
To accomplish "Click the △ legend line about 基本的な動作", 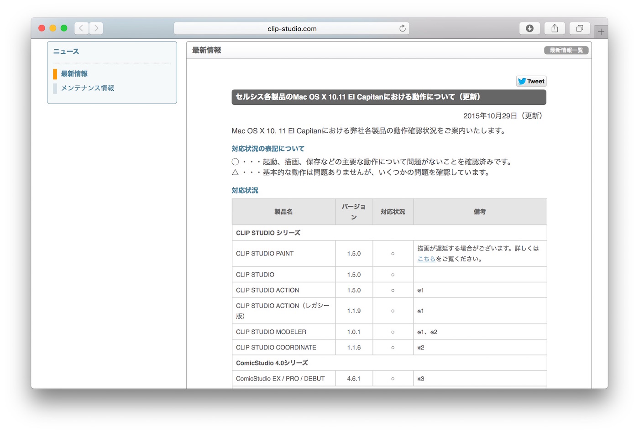I will pos(361,172).
